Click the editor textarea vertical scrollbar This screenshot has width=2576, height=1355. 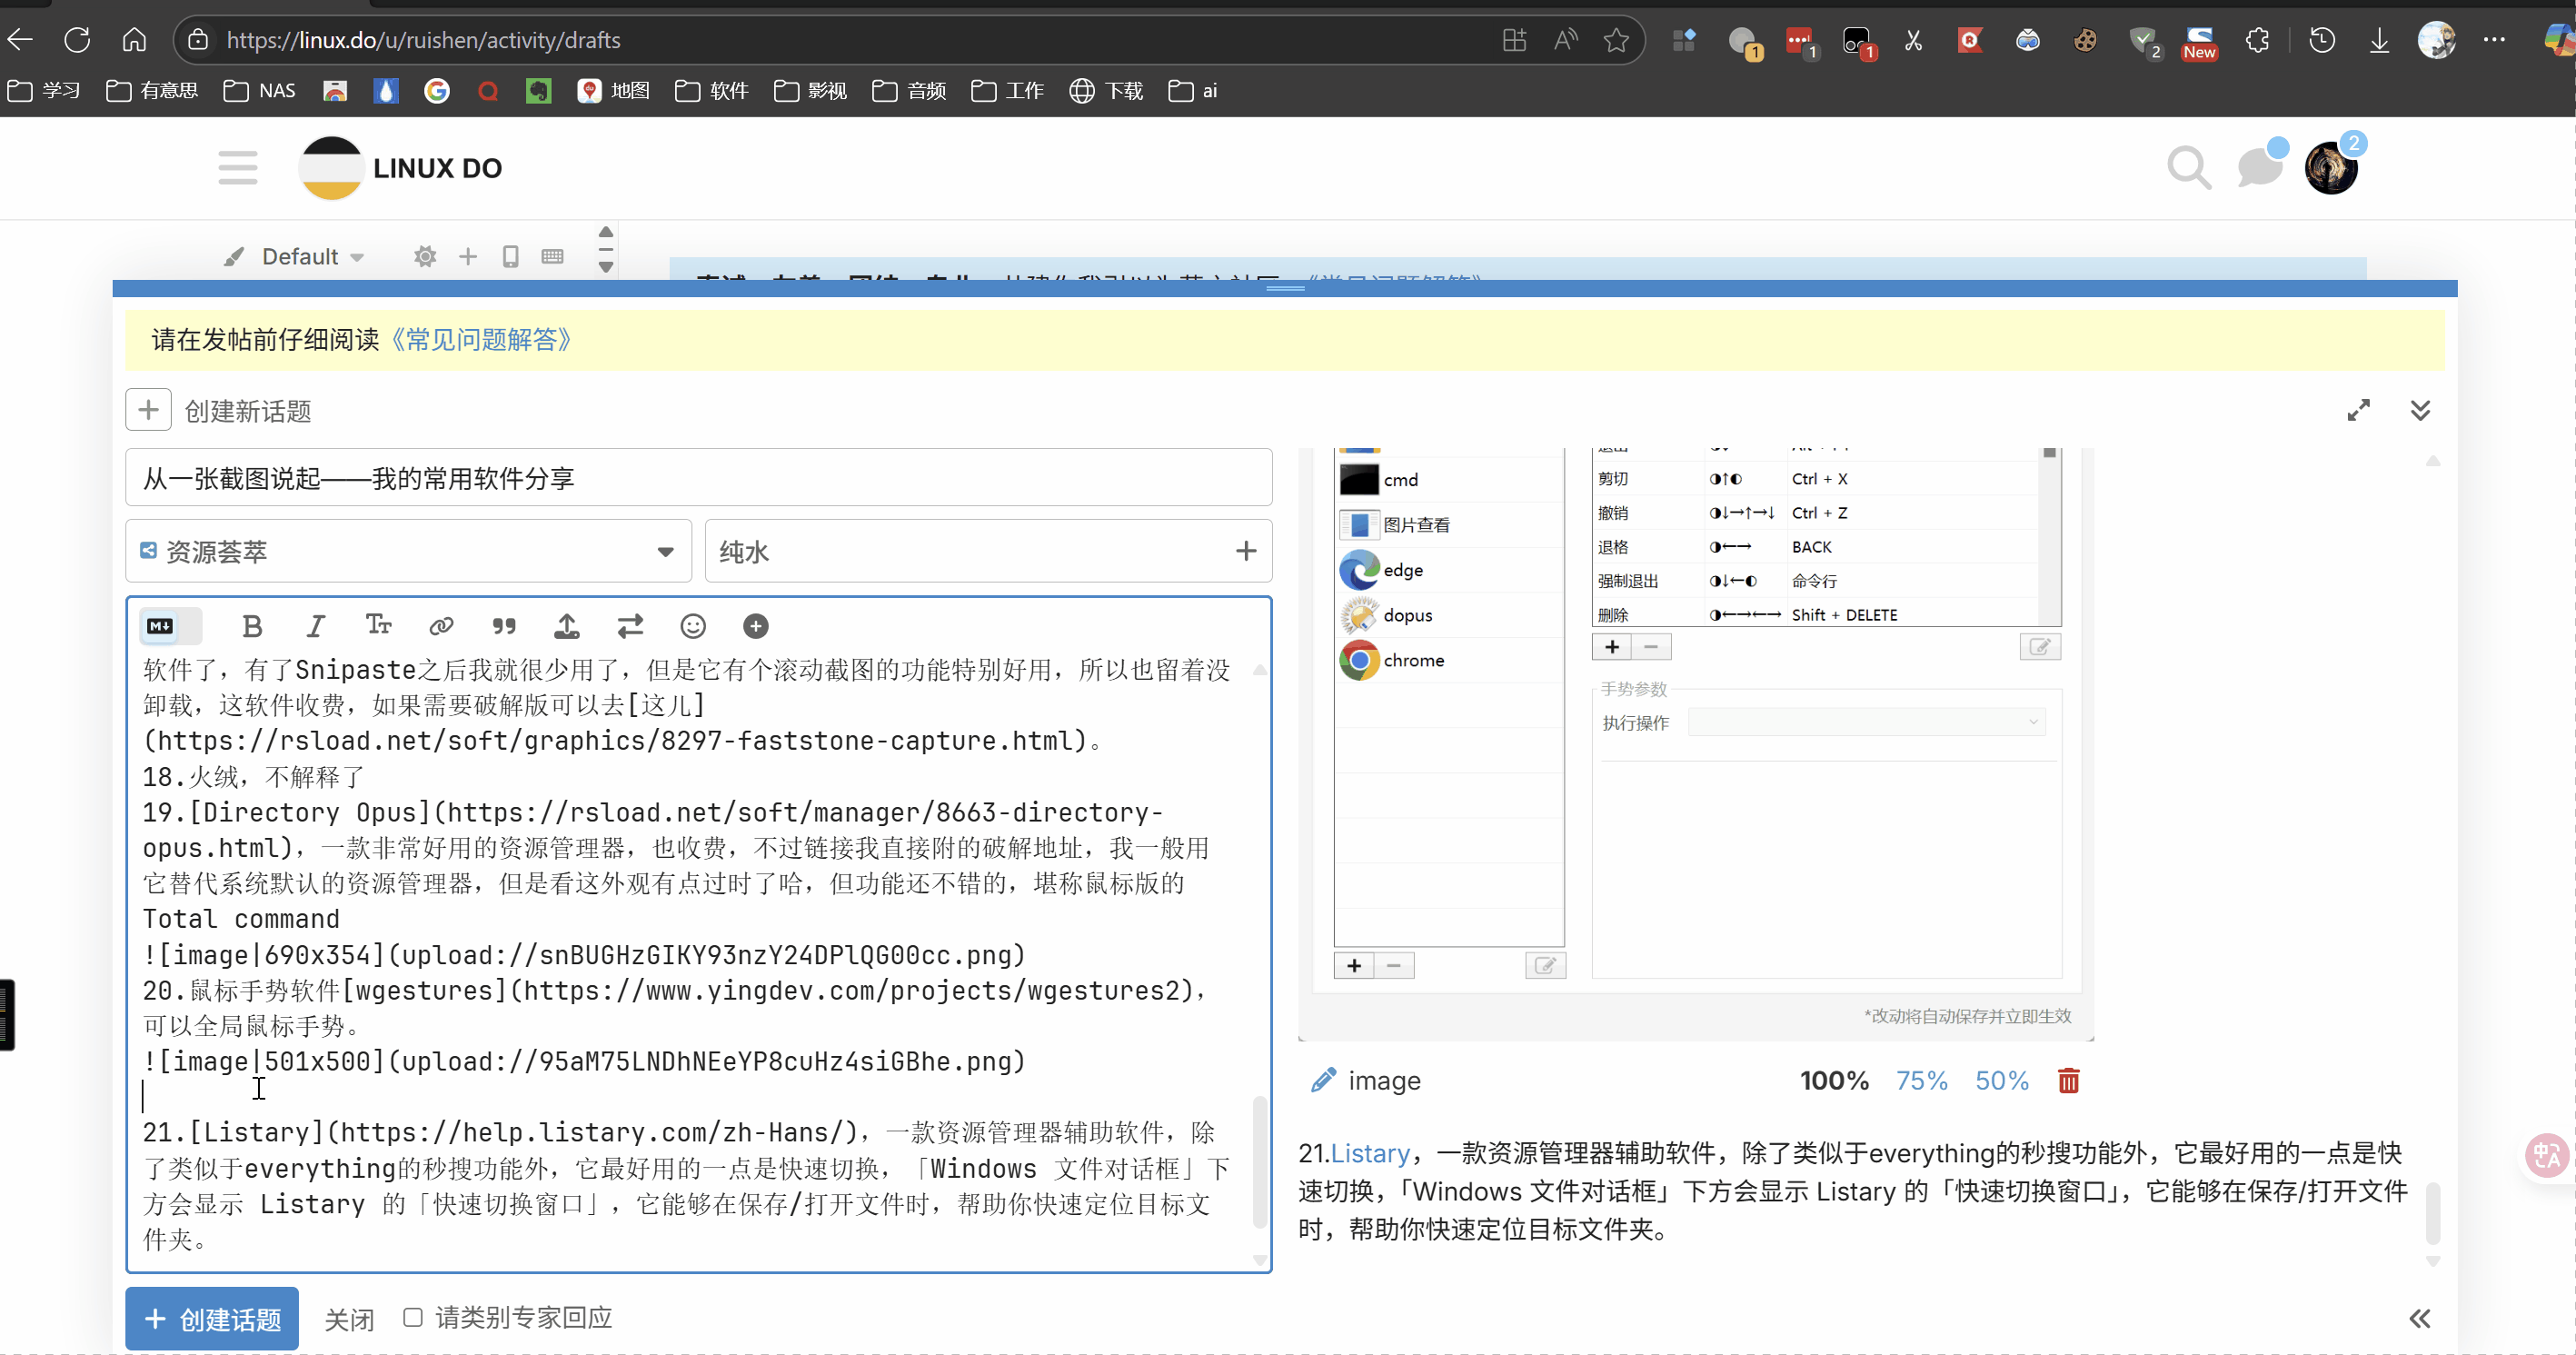pyautogui.click(x=1259, y=1161)
